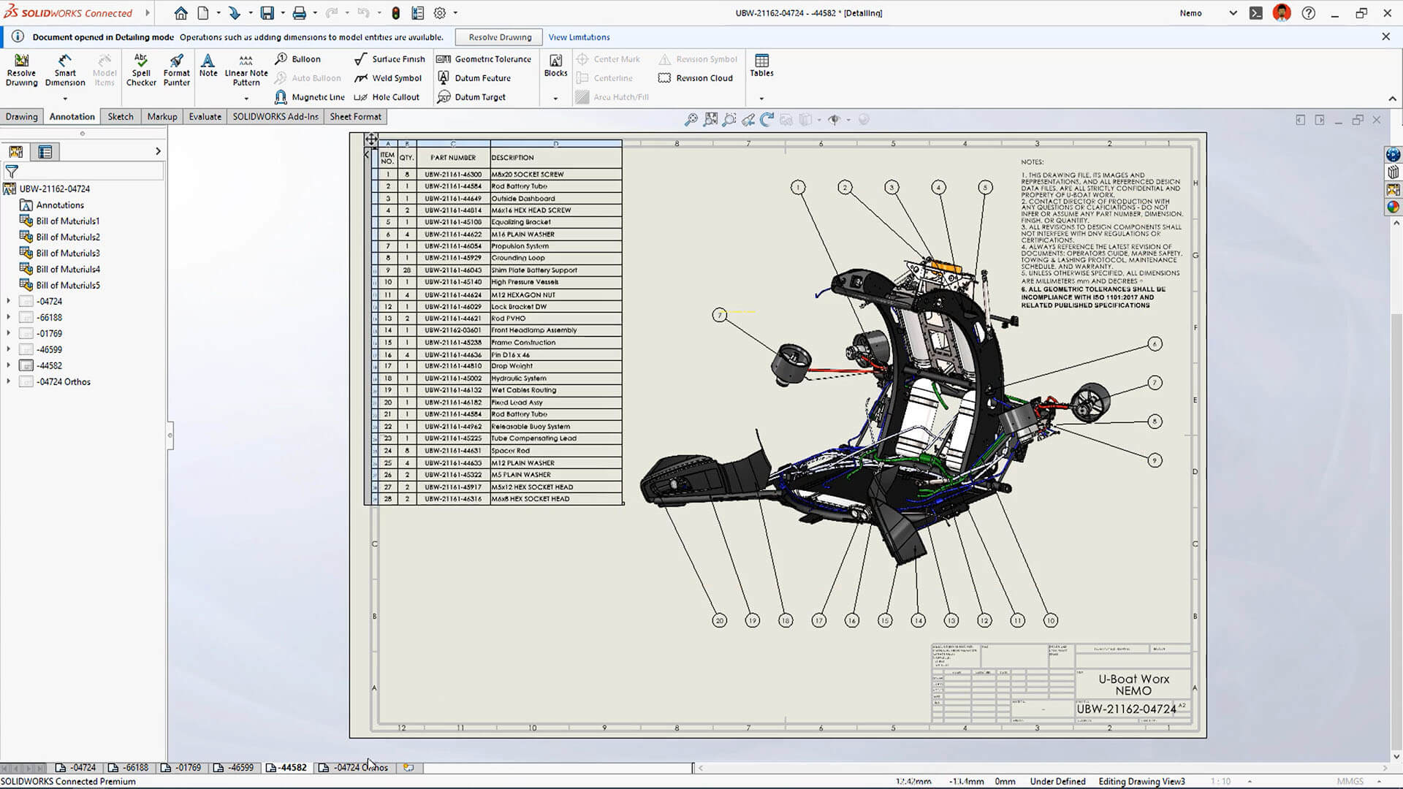Open the Geometric Tolerance tool
Screen dimensions: 1403x789
coord(484,59)
